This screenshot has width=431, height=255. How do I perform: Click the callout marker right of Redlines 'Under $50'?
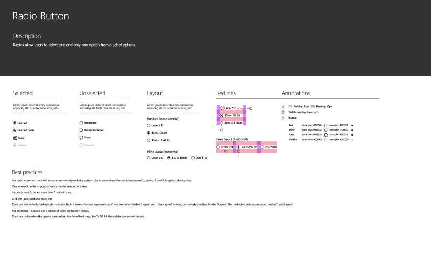[x=251, y=108]
